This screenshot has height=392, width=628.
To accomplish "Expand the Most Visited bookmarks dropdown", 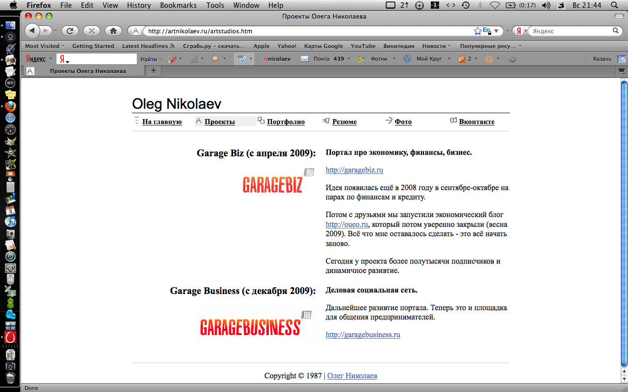I will pos(45,46).
